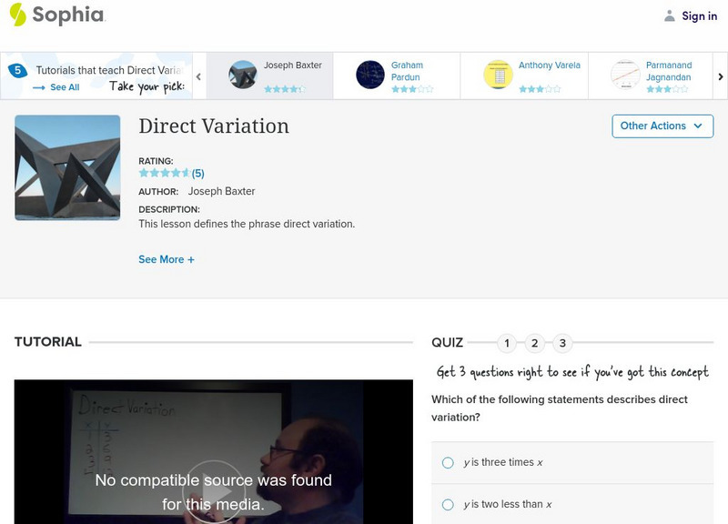This screenshot has width=728, height=524.
Task: Select Anthony Varela's tutorial avatar
Action: click(x=498, y=75)
